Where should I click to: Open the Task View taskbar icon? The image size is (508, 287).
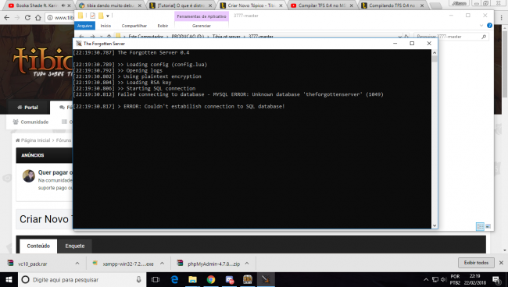(x=156, y=279)
